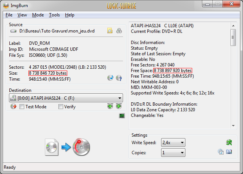
Task: Click the Imp ID value Microsoft CDIMAGE UDF
Action: (53, 49)
